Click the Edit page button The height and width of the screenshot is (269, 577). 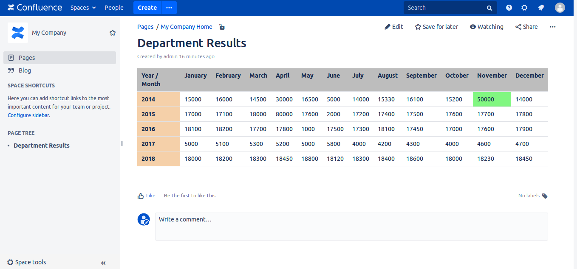[x=394, y=27]
